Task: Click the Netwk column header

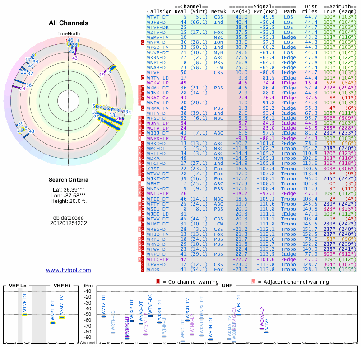Action: [219, 12]
